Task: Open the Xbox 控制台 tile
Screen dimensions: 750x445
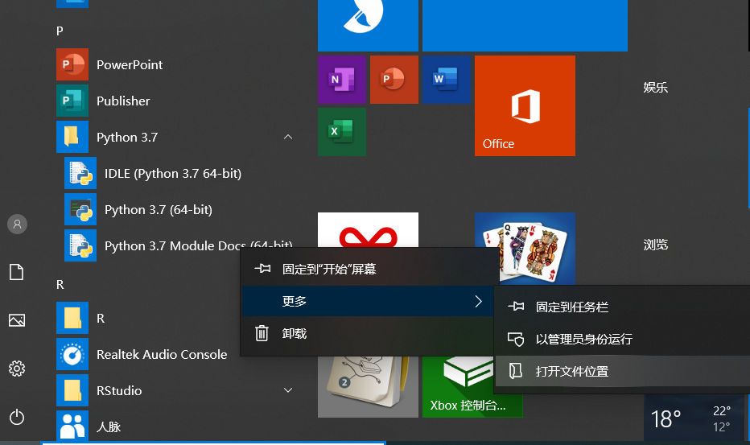Action: click(x=472, y=387)
